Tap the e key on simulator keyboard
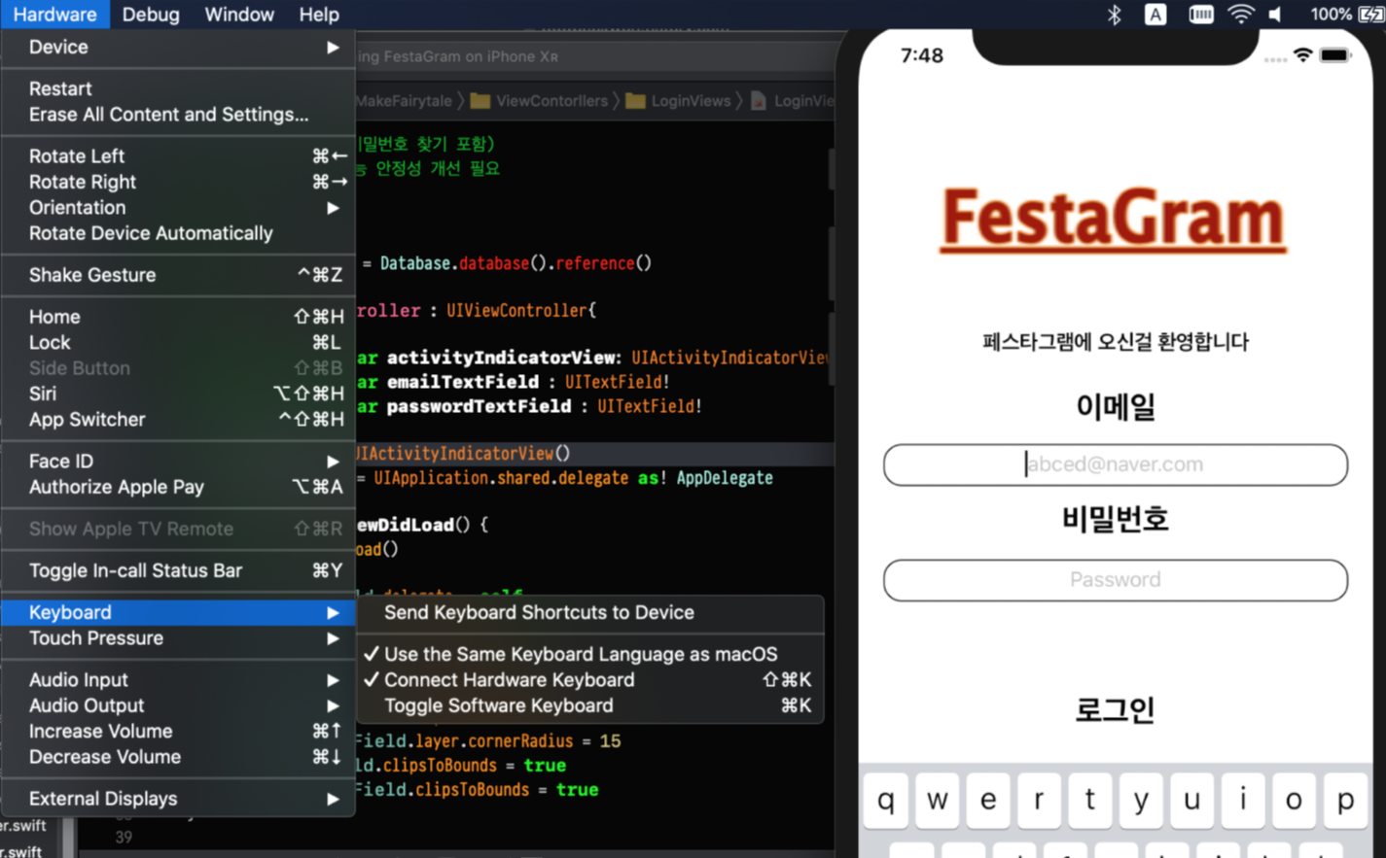This screenshot has width=1386, height=858. point(988,801)
